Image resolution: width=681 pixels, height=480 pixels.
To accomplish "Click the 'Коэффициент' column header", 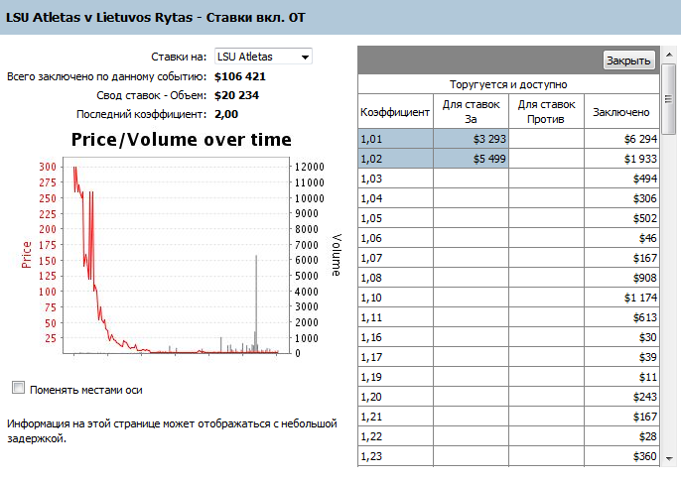I will pyautogui.click(x=395, y=111).
